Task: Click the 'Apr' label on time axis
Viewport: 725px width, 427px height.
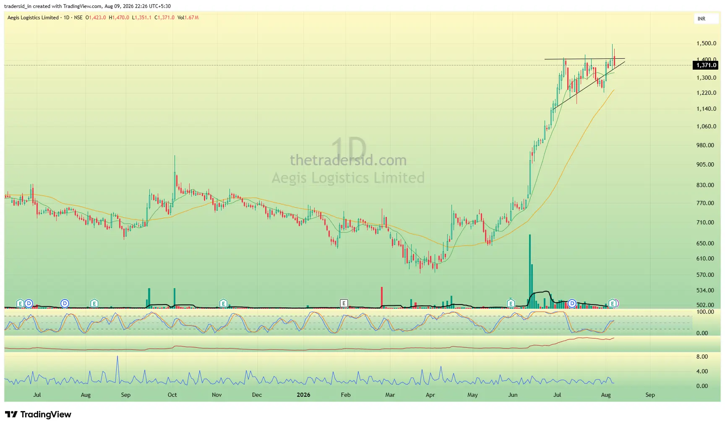Action: pos(430,395)
